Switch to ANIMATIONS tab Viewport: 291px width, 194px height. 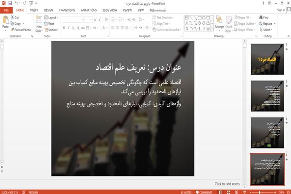tap(89, 10)
